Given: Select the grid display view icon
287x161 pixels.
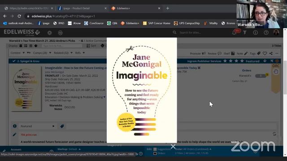Looking at the screenshot, I should point(26,46).
